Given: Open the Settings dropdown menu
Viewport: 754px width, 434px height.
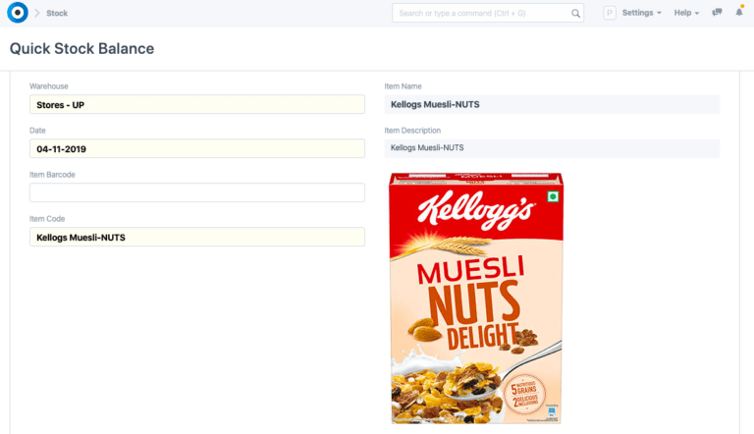Looking at the screenshot, I should [642, 13].
